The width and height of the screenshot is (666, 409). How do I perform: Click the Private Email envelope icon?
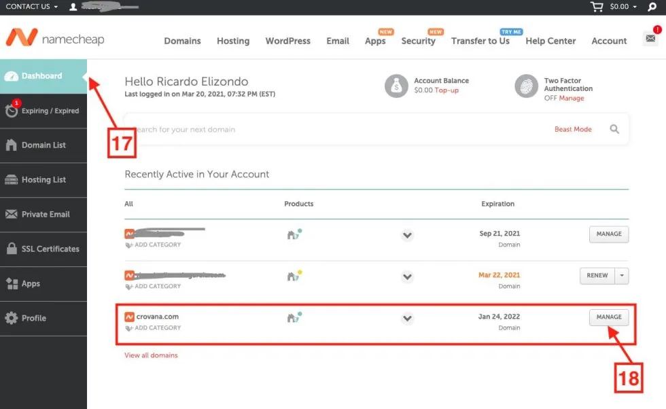pos(12,214)
